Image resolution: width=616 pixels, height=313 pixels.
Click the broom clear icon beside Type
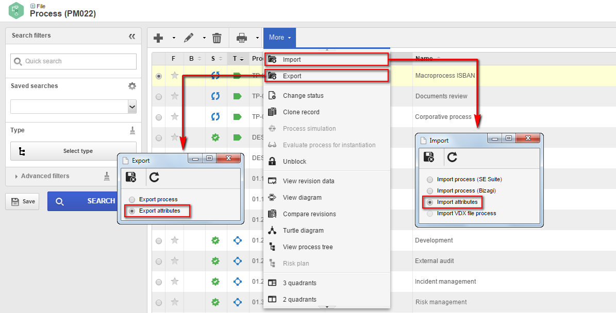click(132, 130)
